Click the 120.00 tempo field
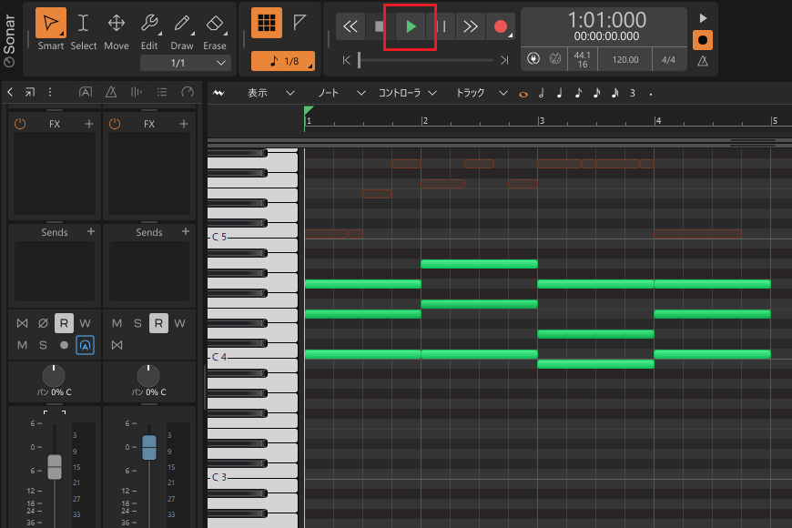Screen dimensions: 792x528 624,59
